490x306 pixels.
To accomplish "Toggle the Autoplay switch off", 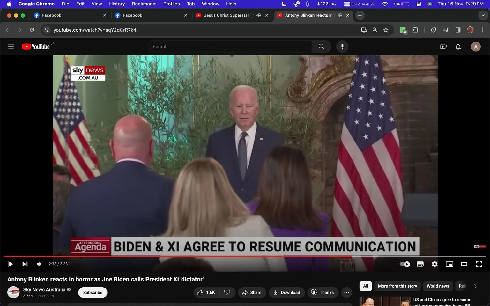I will (405, 264).
